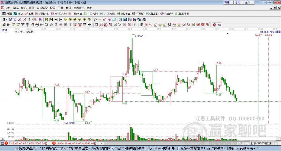Click the 04-27 date marker
281x151 pixels.
click(258, 35)
